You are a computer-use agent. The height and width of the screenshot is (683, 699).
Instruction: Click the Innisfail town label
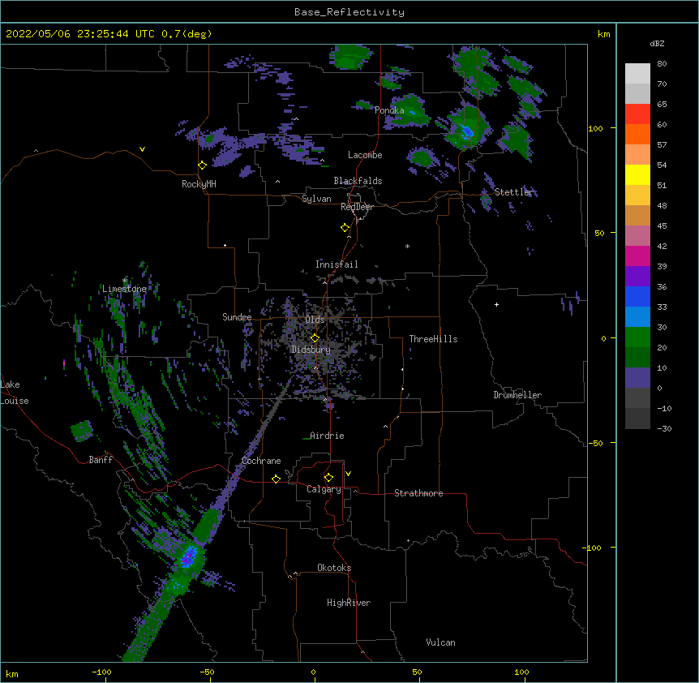337,264
